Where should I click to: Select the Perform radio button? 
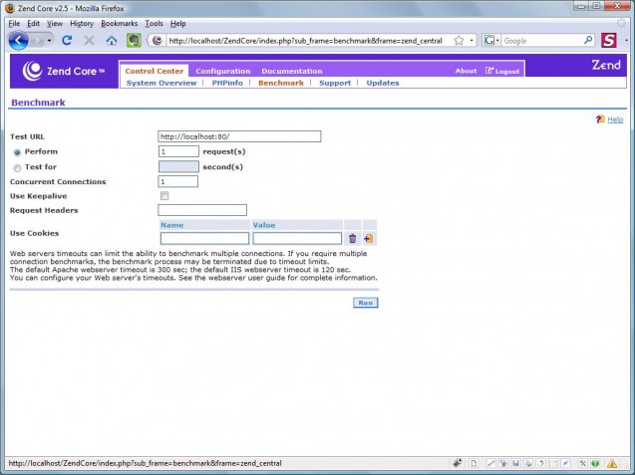pos(17,152)
